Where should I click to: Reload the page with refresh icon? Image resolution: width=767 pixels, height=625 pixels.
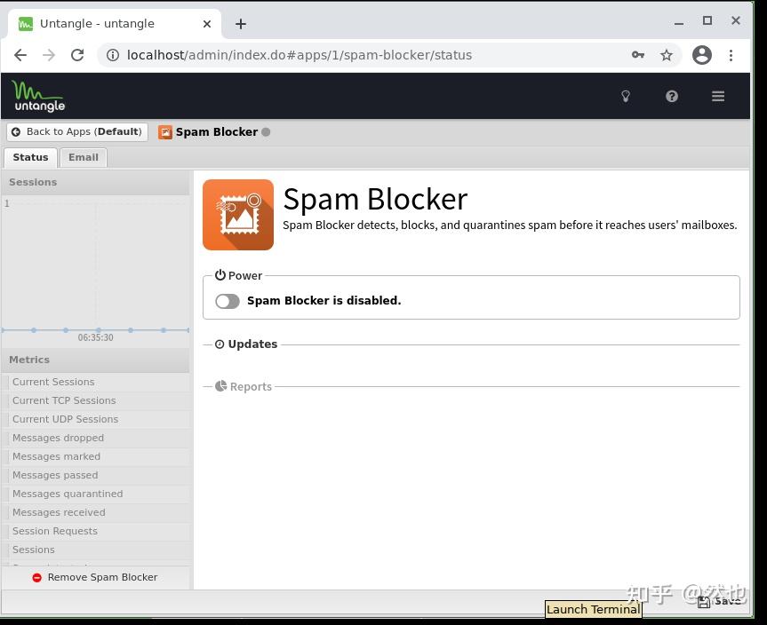point(77,55)
